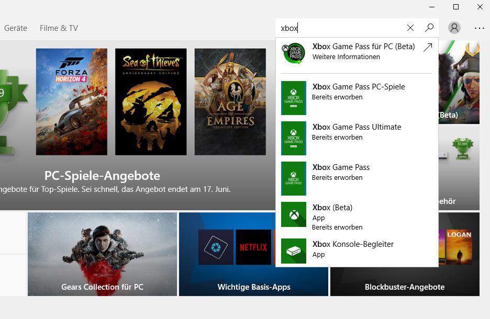Open the Age of Empires cover
Image resolution: width=490 pixels, height=319 pixels.
pos(230,102)
